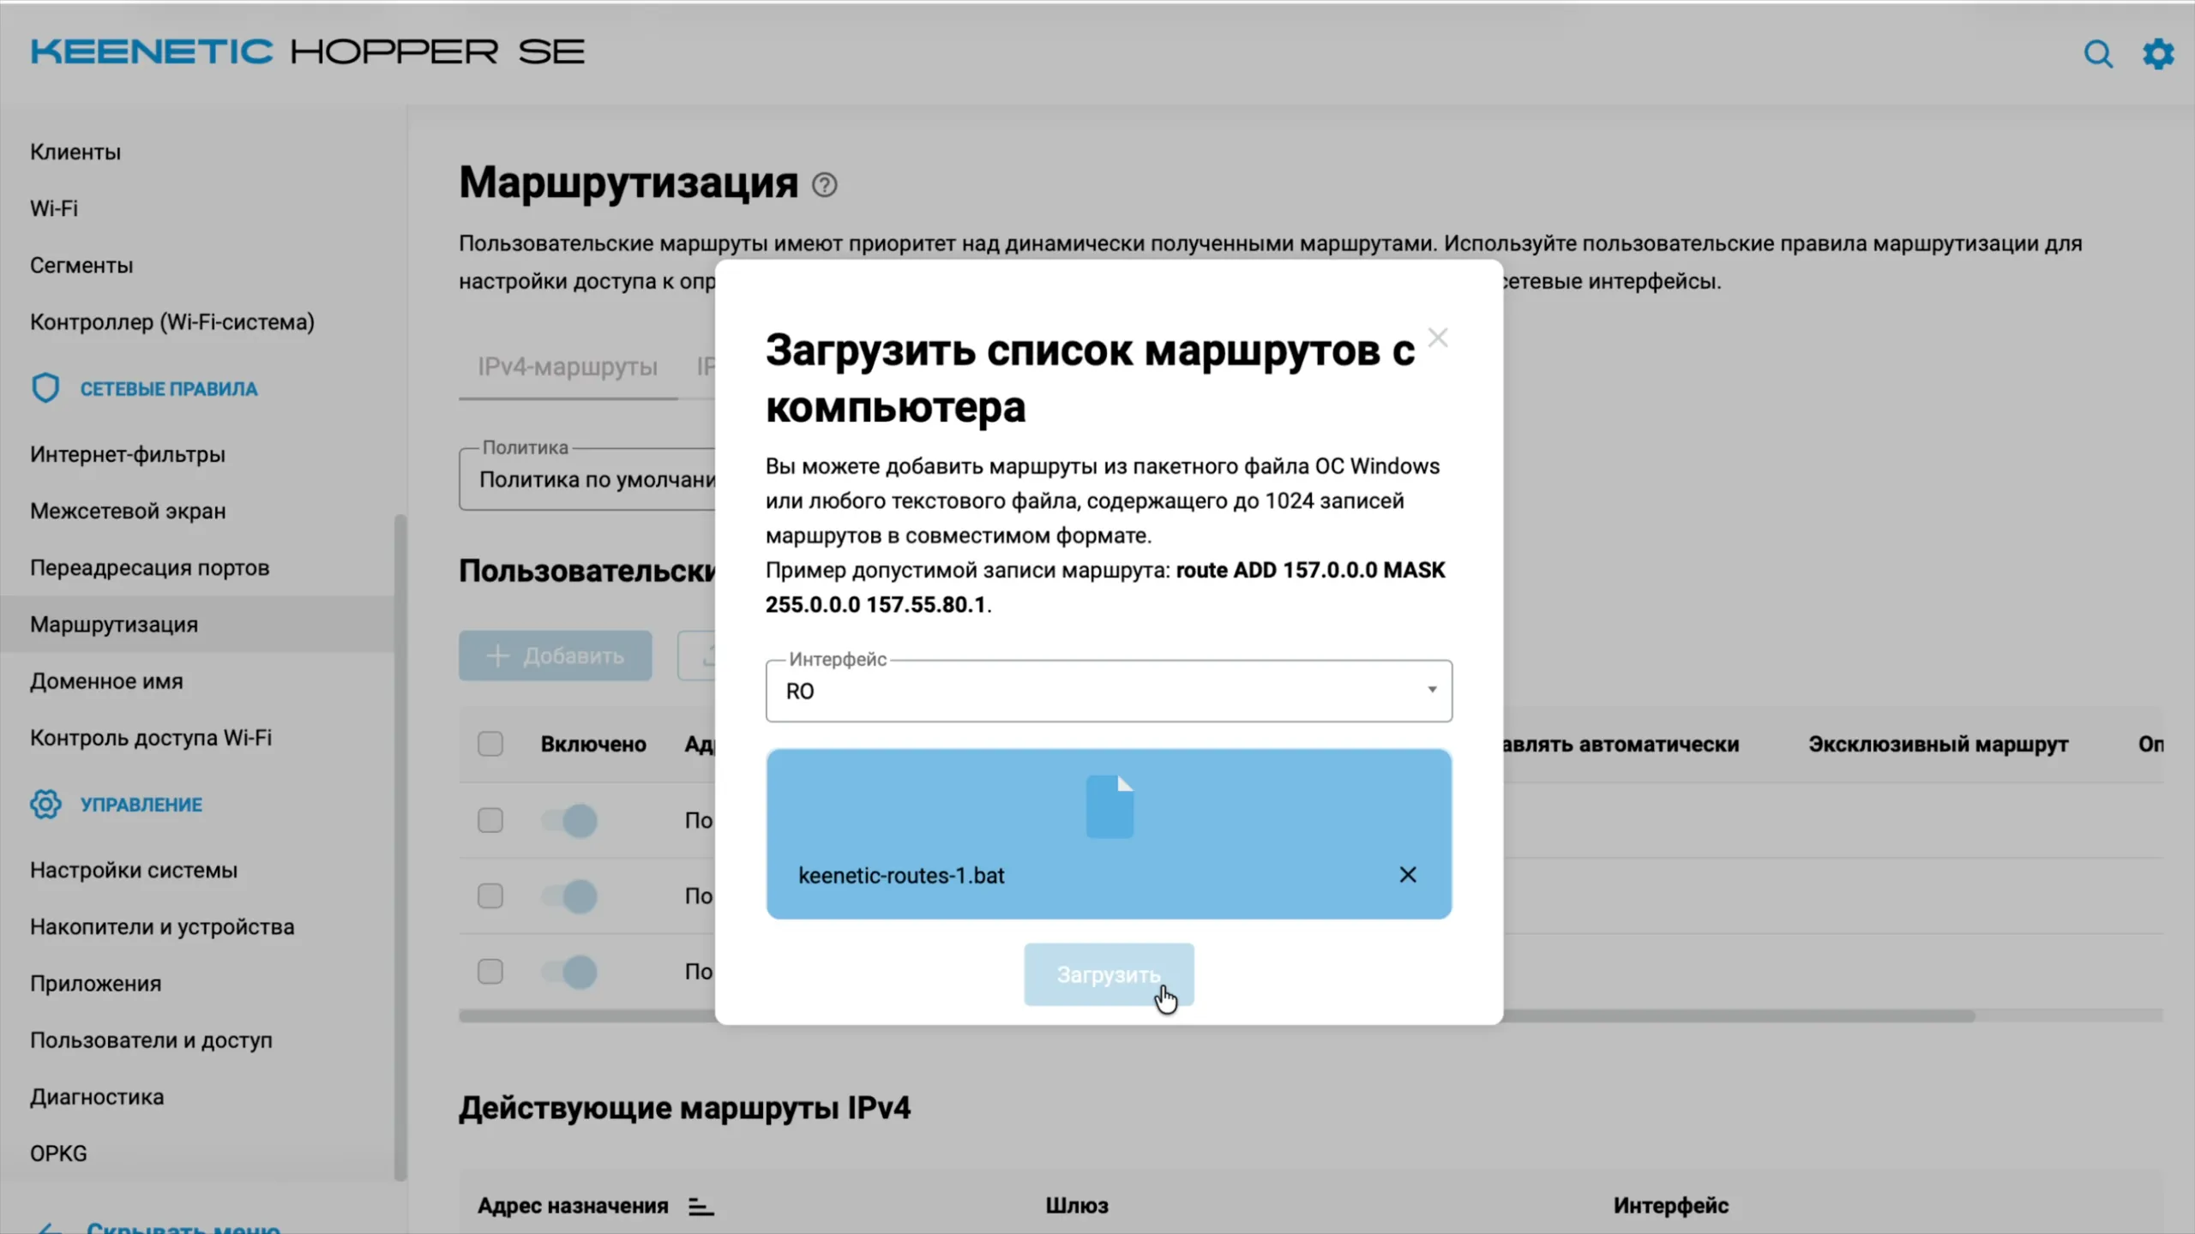The image size is (2195, 1234).
Task: Open Пользователи и доступ menu item
Action: [151, 1039]
